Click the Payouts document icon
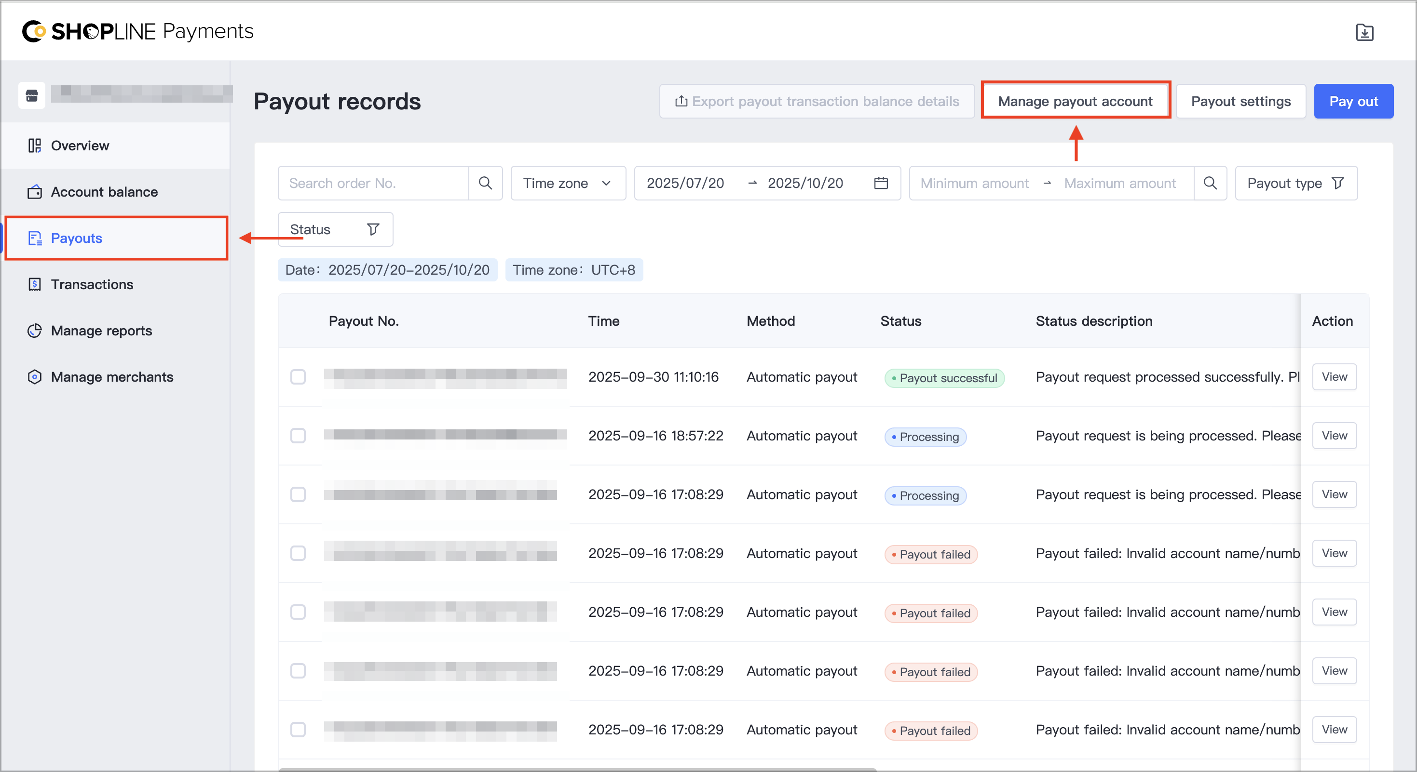The image size is (1417, 772). tap(35, 238)
